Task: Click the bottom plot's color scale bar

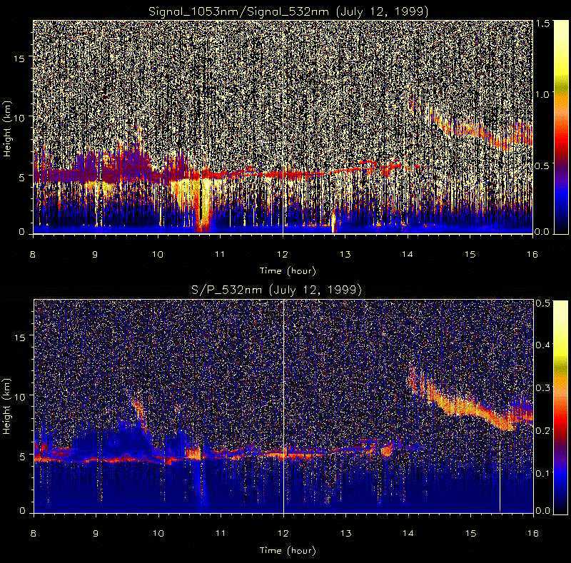Action: point(540,406)
